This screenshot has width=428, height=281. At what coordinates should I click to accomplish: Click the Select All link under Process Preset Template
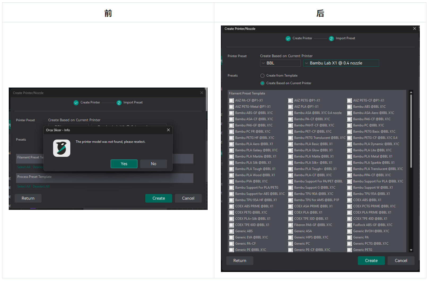24,187
